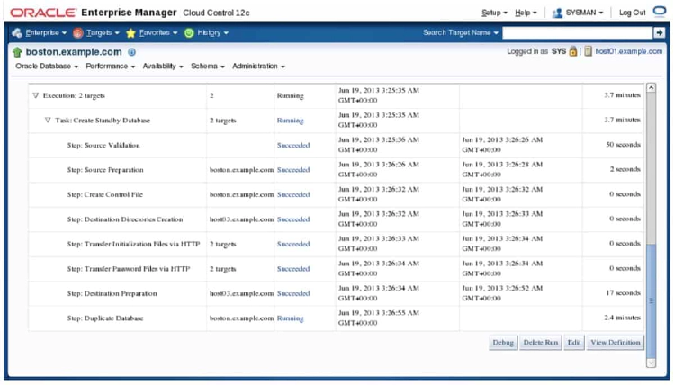Open the History menu

click(212, 32)
